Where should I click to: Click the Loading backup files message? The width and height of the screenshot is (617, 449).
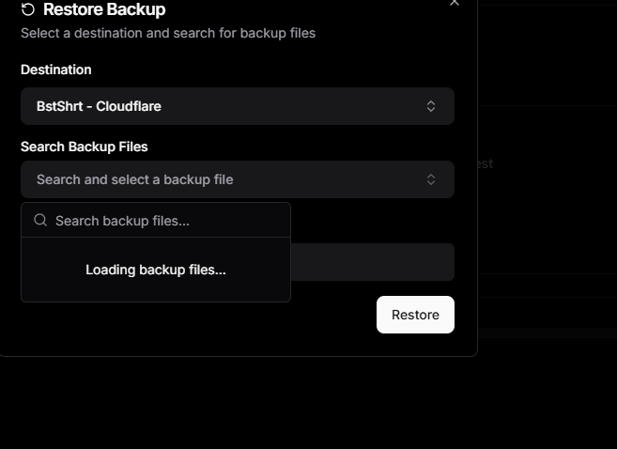[156, 270]
